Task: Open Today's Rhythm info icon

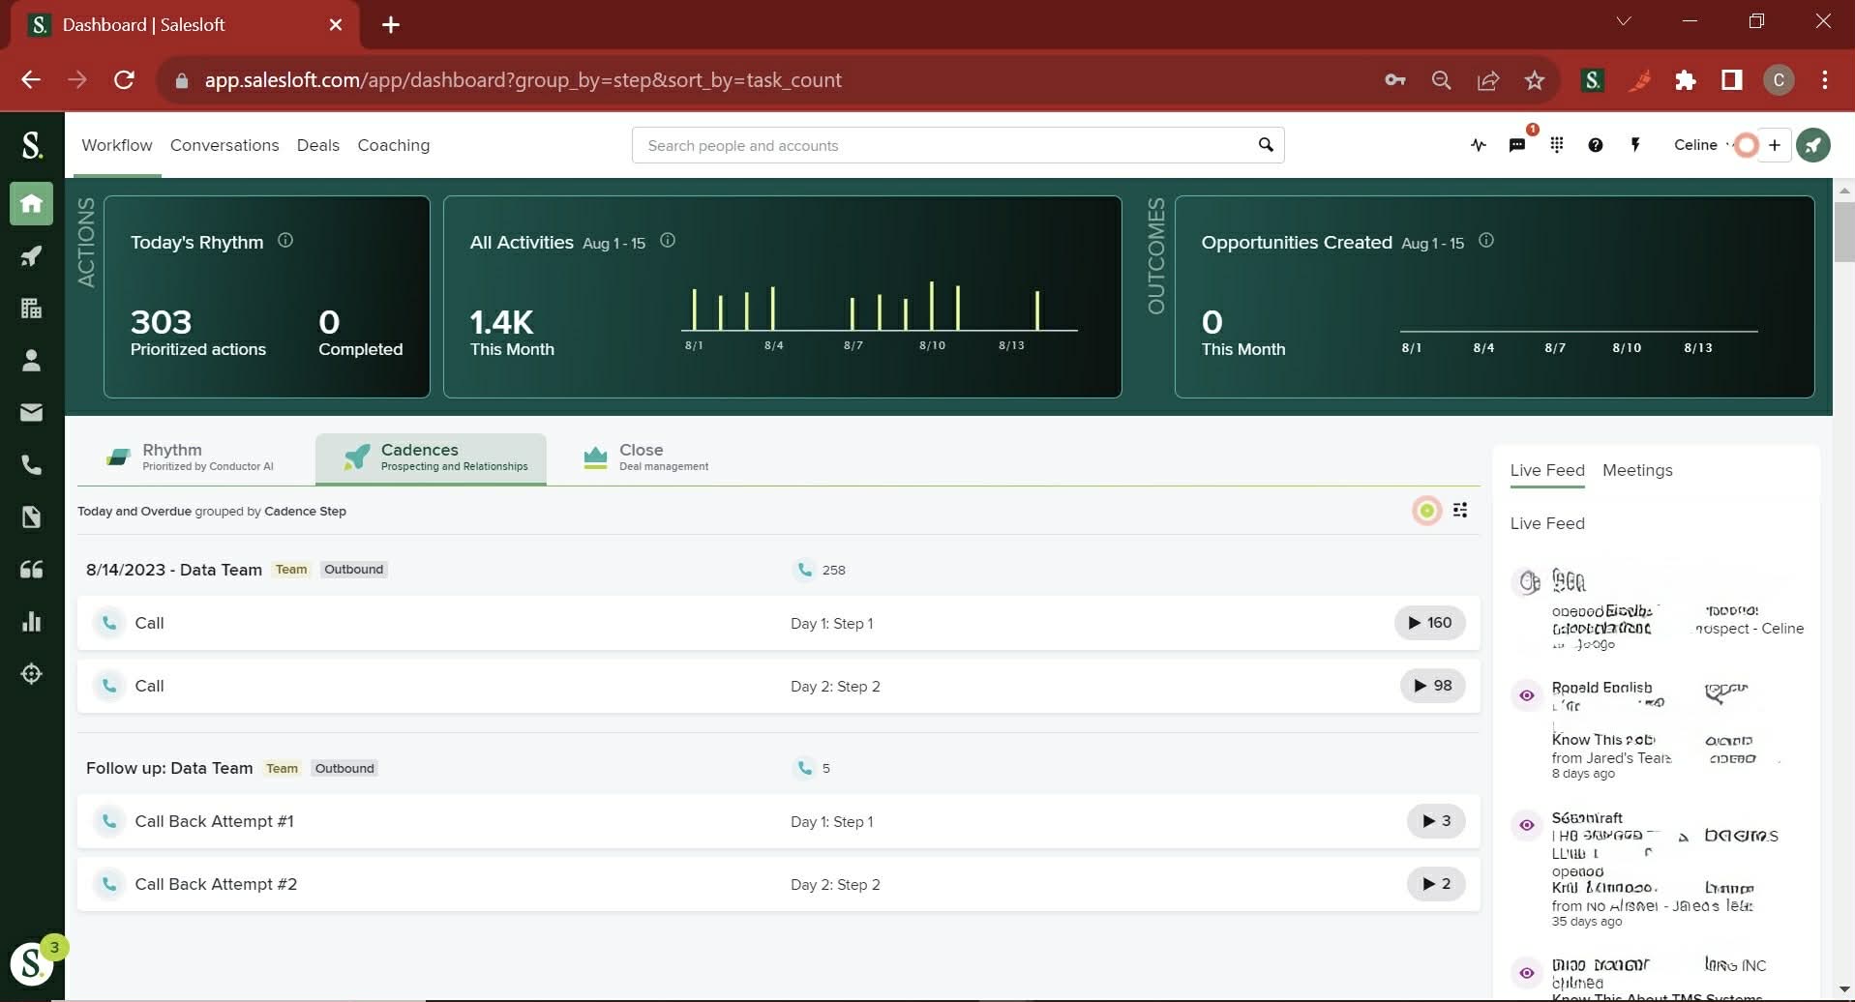Action: (x=285, y=241)
